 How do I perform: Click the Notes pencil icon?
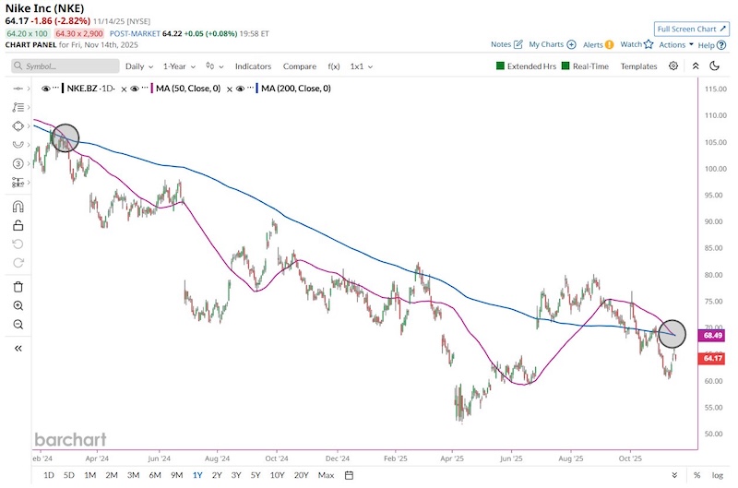[x=518, y=44]
